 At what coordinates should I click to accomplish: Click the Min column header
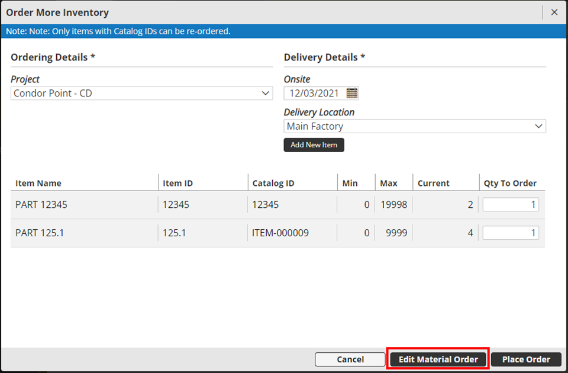tap(350, 184)
